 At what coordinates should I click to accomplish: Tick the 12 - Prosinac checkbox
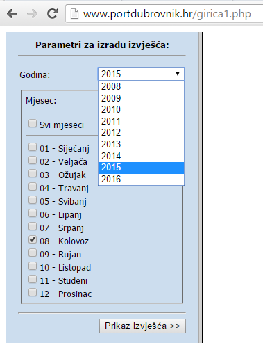[33, 292]
